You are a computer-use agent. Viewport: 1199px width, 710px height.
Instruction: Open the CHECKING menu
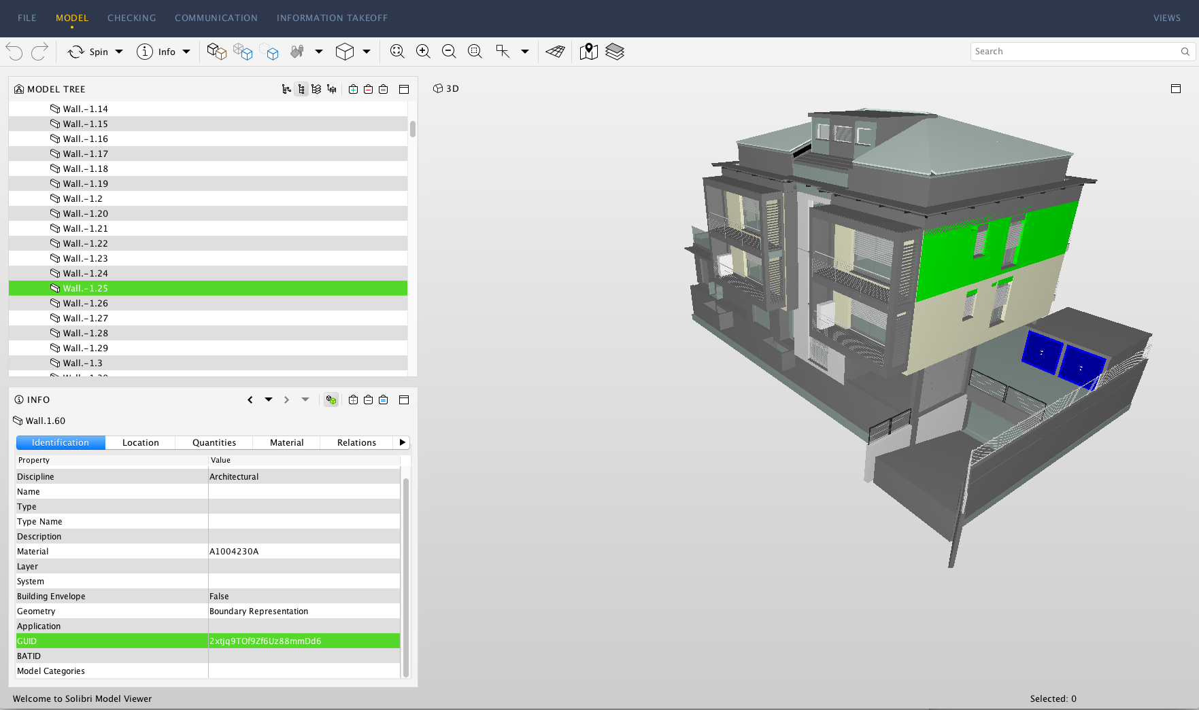click(131, 18)
